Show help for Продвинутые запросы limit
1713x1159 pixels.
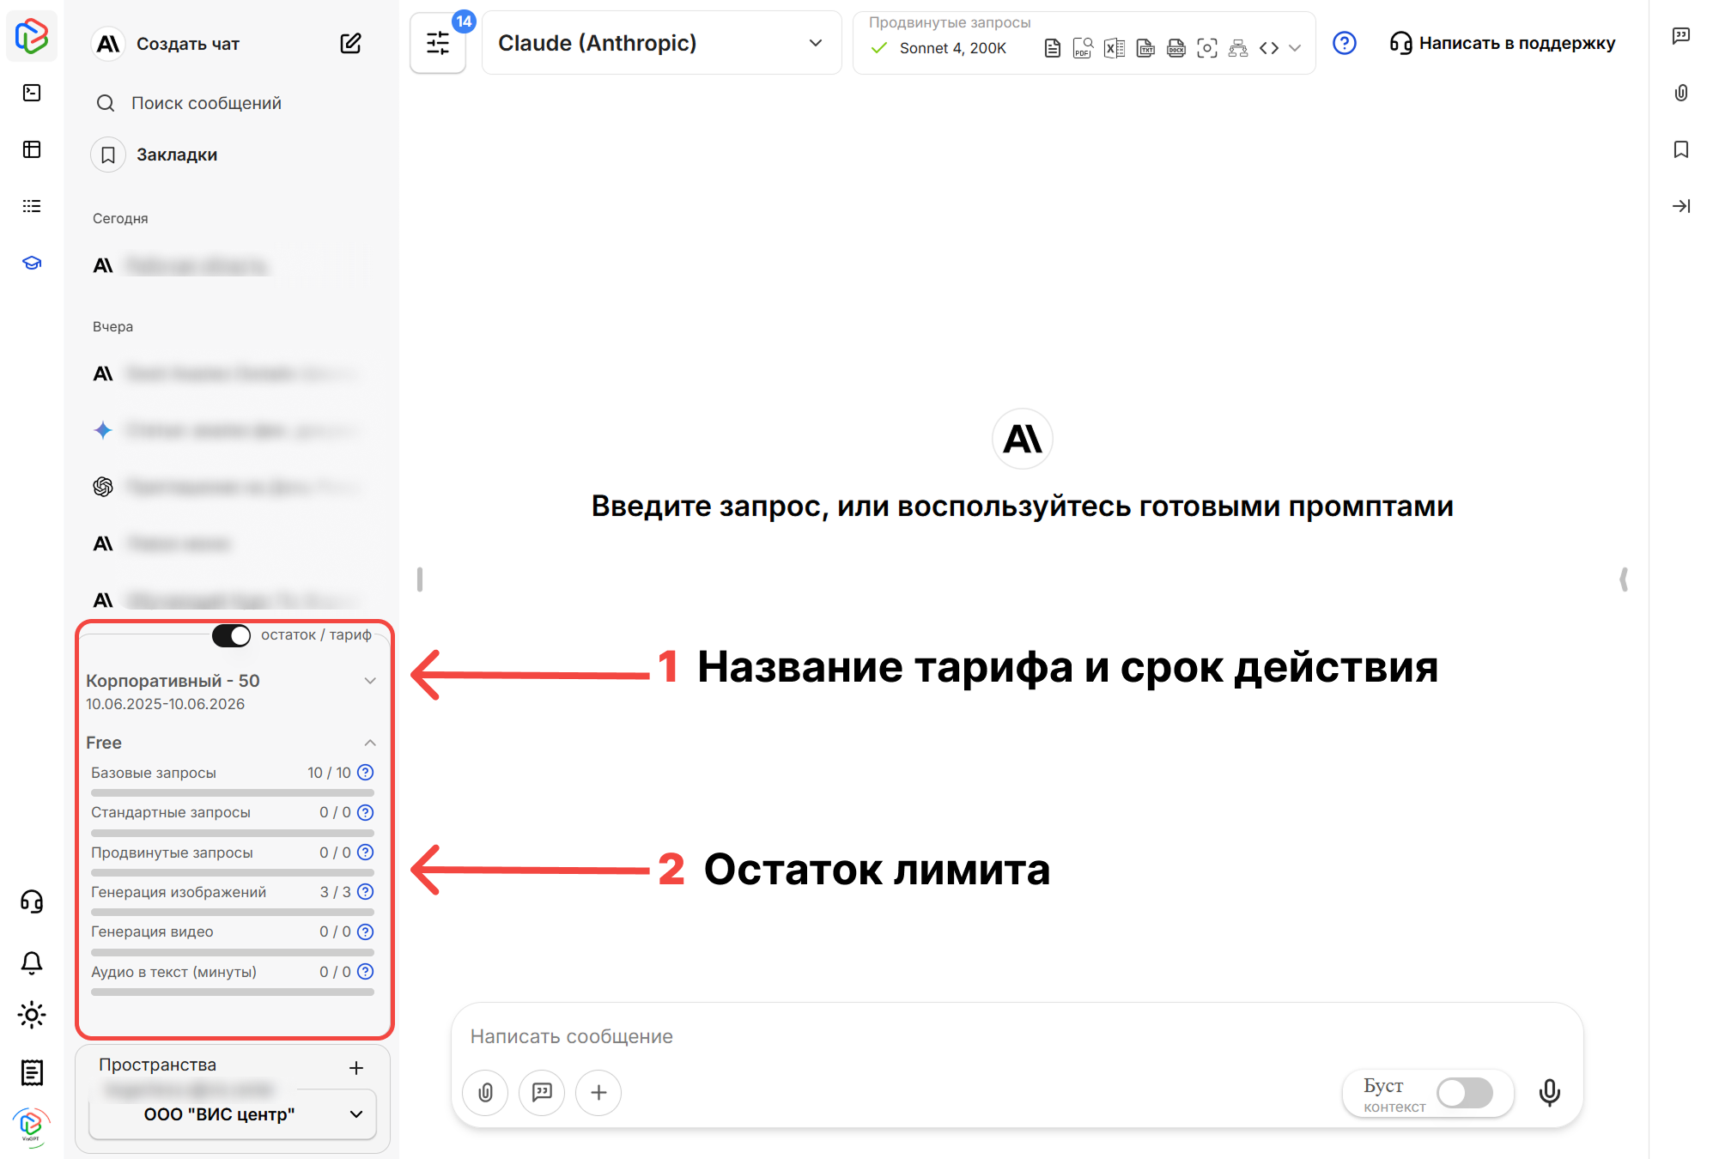click(366, 852)
